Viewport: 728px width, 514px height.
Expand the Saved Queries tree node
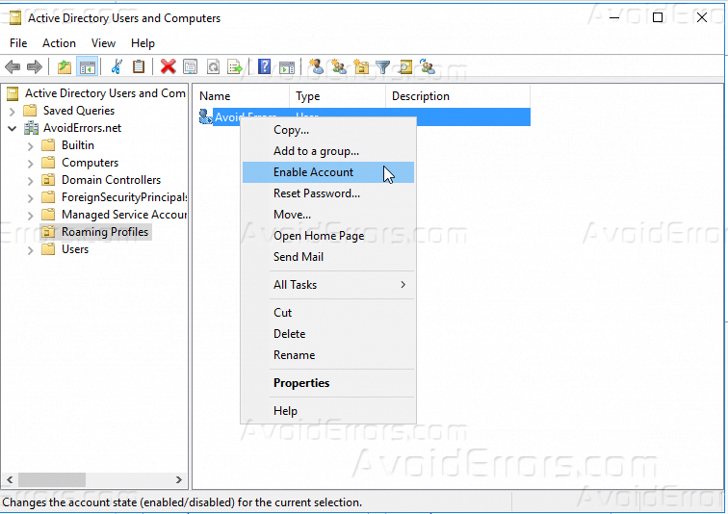point(12,111)
